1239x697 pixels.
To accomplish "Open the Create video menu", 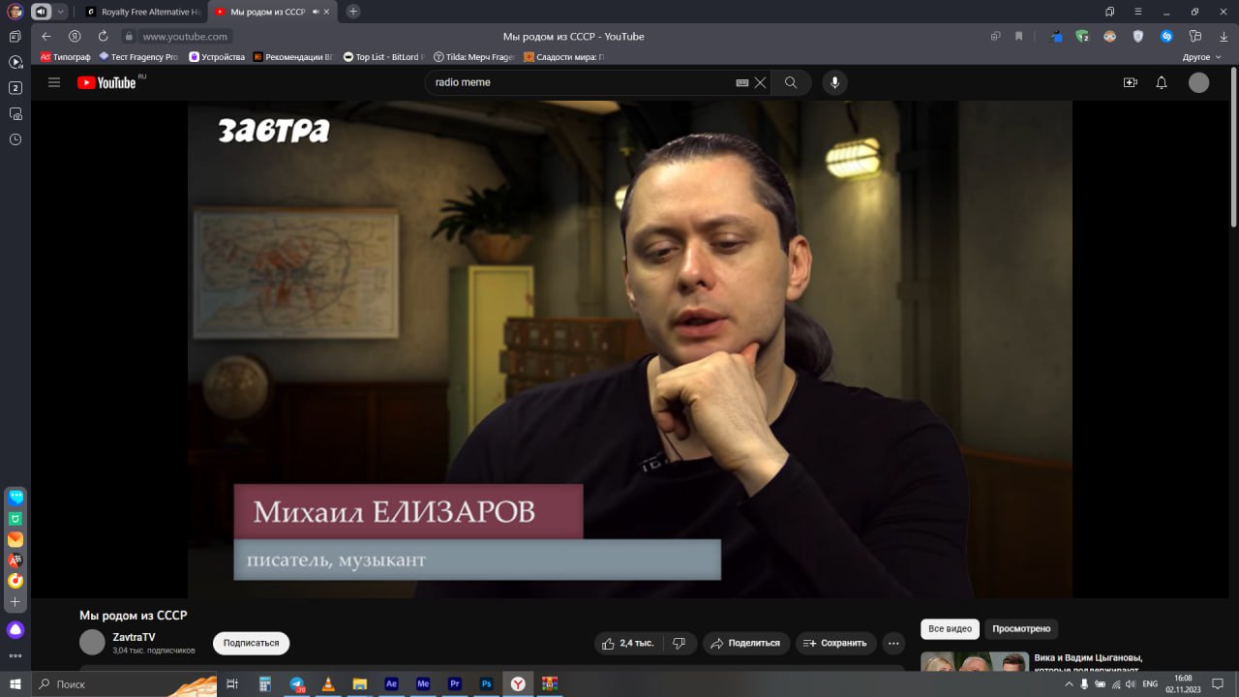I will click(x=1131, y=82).
